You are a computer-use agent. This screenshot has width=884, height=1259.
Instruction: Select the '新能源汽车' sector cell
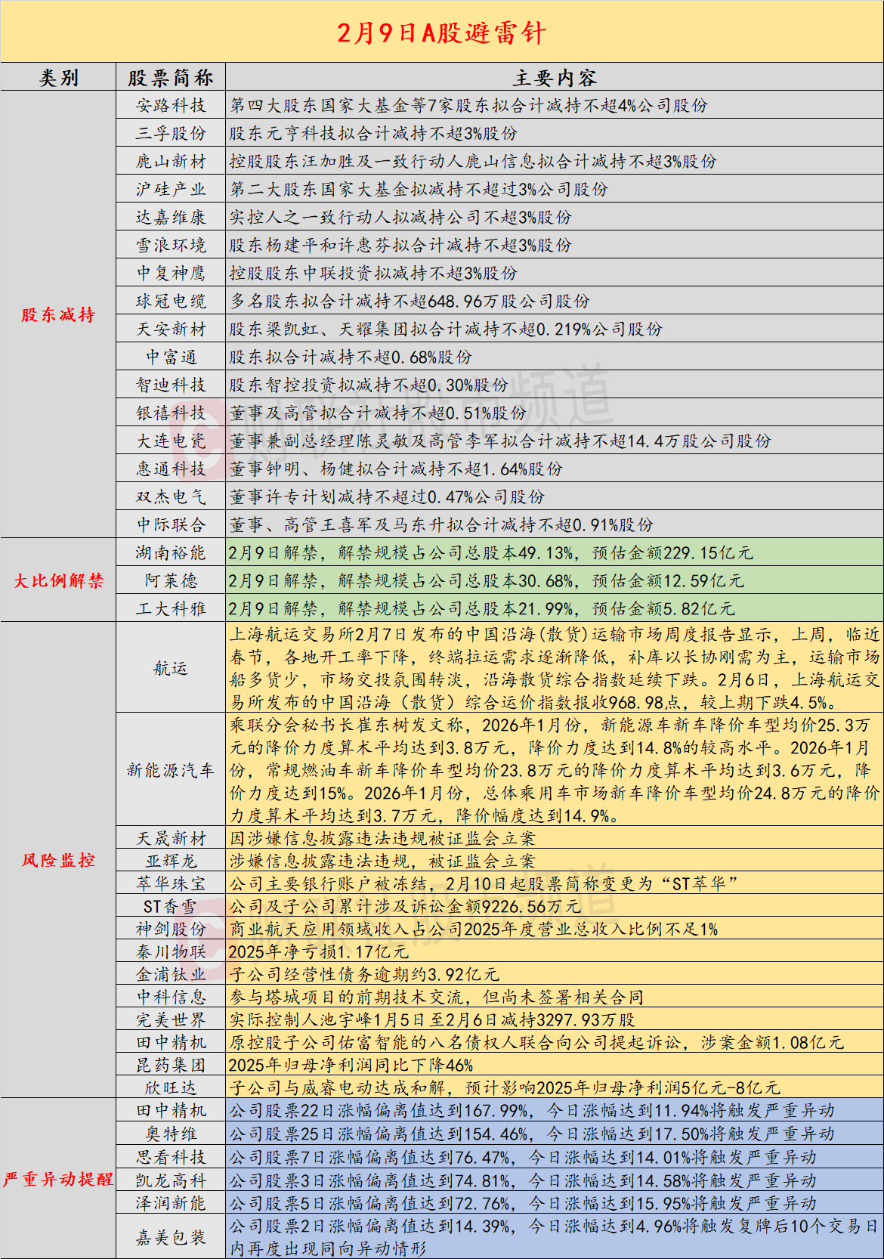coord(171,770)
